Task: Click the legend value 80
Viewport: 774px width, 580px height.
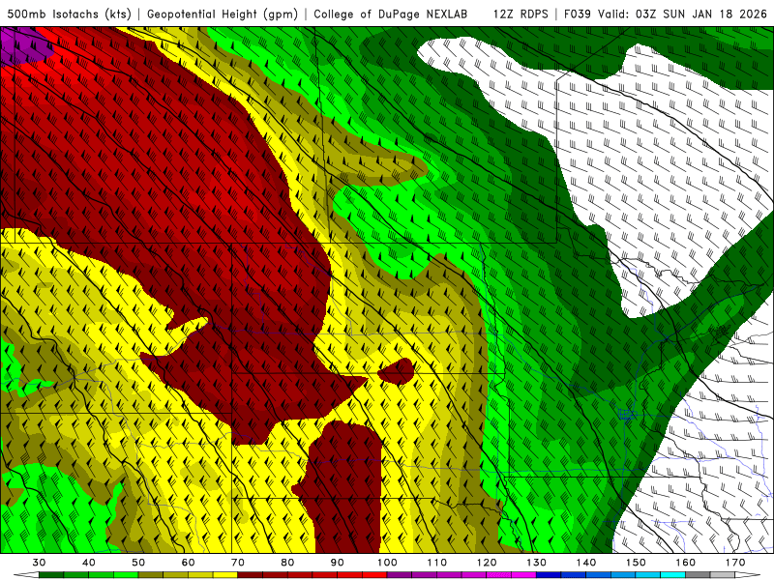Action: coord(287,563)
